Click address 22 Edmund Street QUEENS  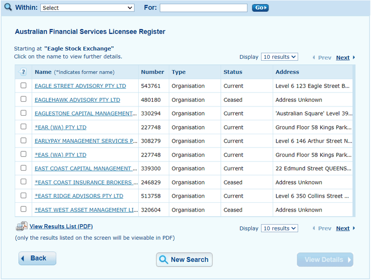[x=313, y=168]
